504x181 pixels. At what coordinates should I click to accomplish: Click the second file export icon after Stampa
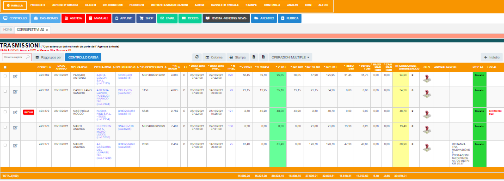(x=263, y=57)
